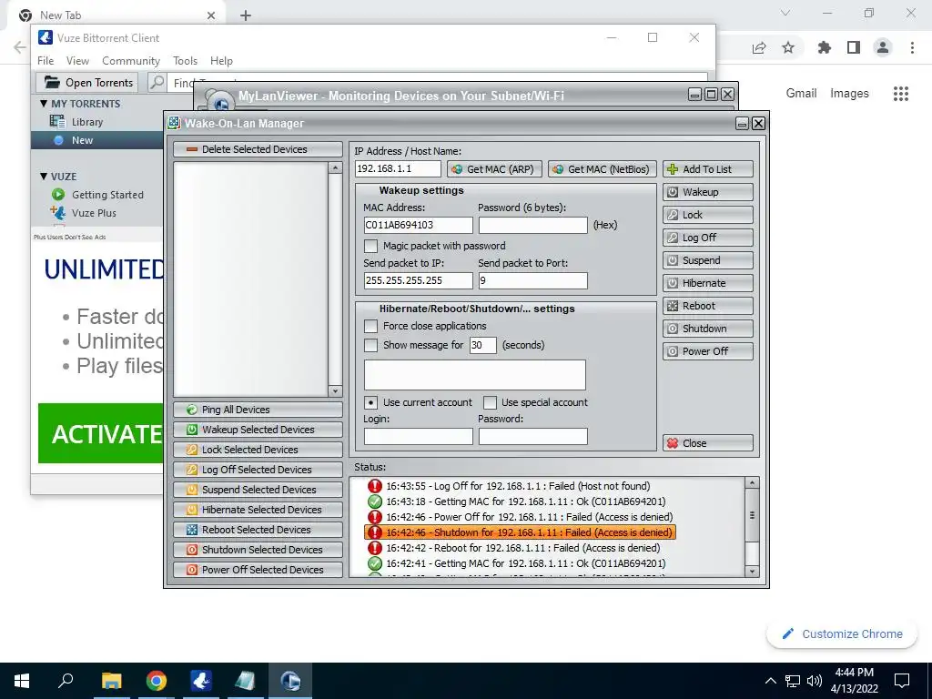The image size is (932, 699).
Task: Open Getting Started in Vuze sidebar
Action: pos(107,195)
